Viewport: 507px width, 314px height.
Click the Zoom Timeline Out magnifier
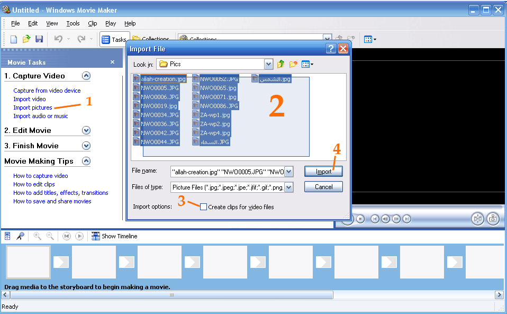pyautogui.click(x=50, y=236)
